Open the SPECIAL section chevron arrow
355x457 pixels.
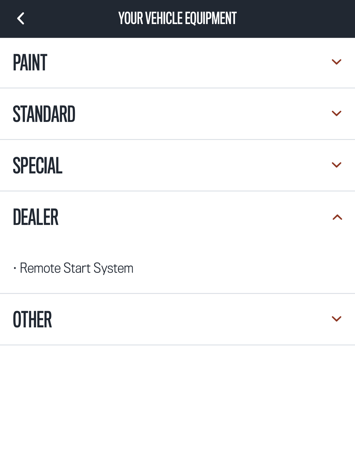(336, 165)
